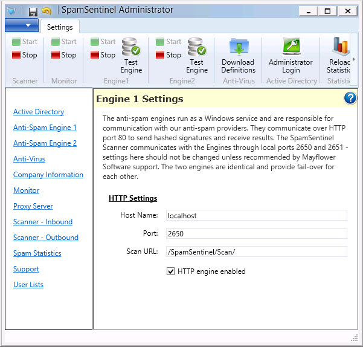363x347 pixels.
Task: Expand ribbon with the right scroll arrow
Action: coord(354,59)
